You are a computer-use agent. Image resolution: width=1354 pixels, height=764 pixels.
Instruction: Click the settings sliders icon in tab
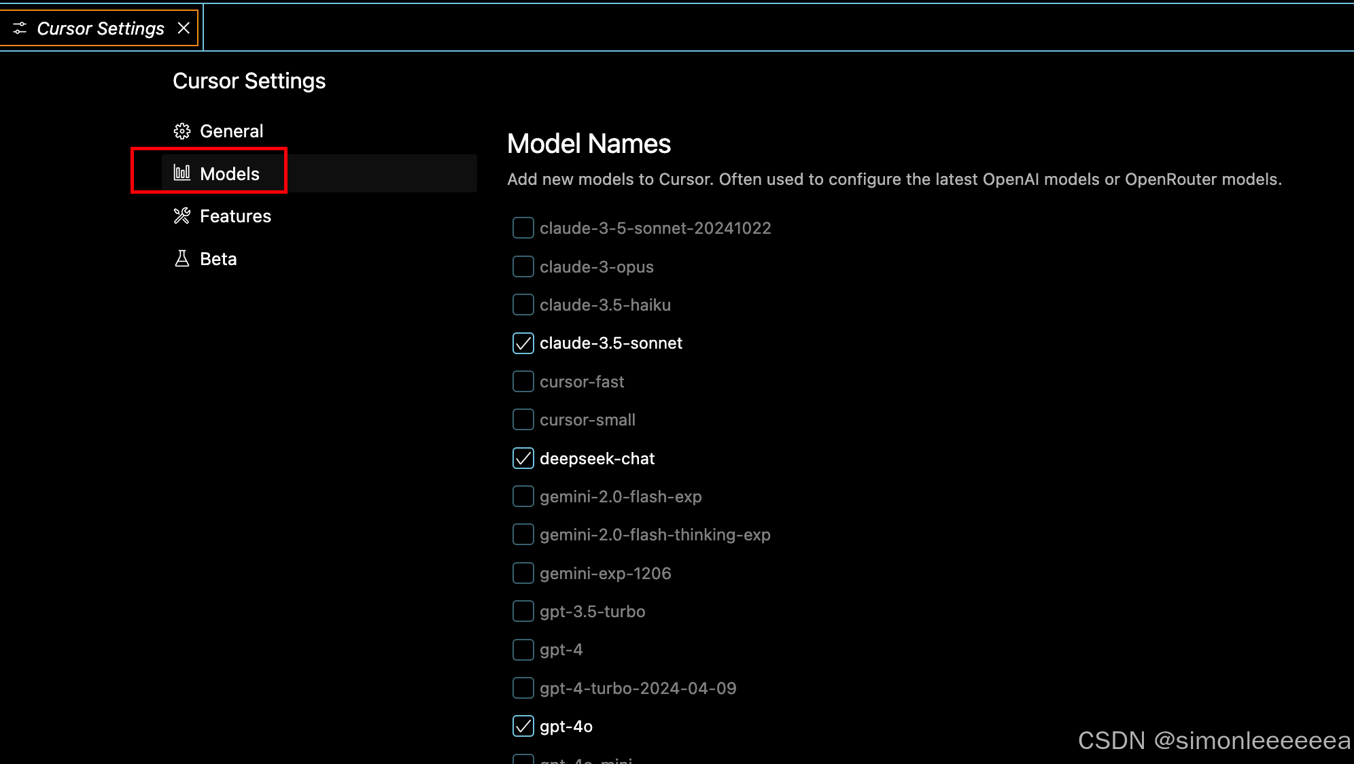coord(20,29)
